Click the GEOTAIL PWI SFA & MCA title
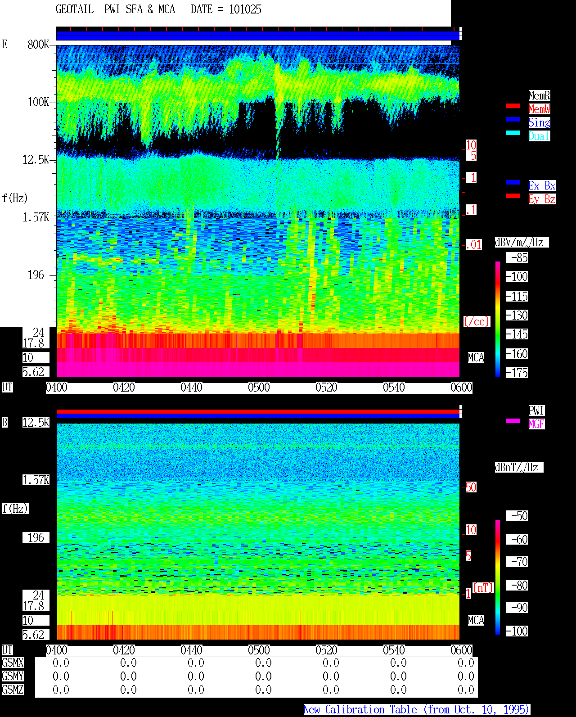The image size is (576, 717). pos(116,9)
